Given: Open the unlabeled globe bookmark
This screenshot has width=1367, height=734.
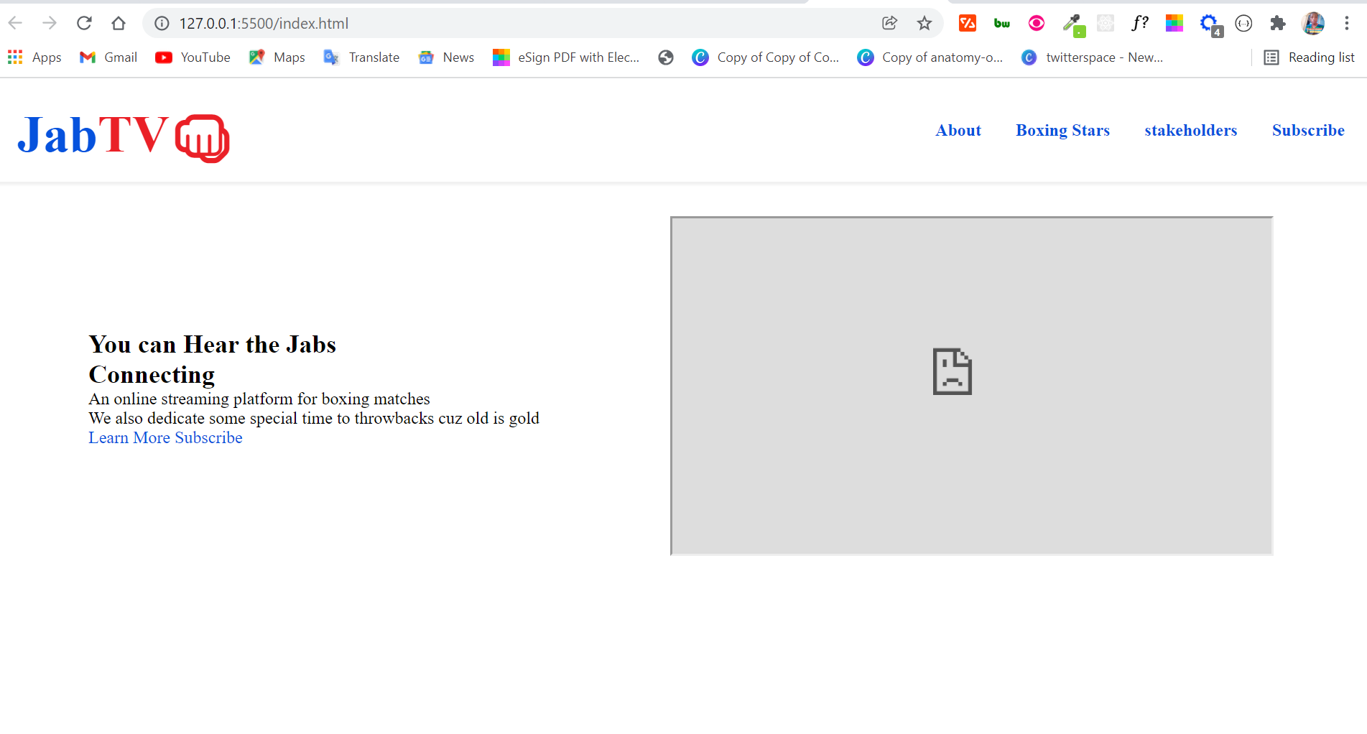Looking at the screenshot, I should click(666, 57).
